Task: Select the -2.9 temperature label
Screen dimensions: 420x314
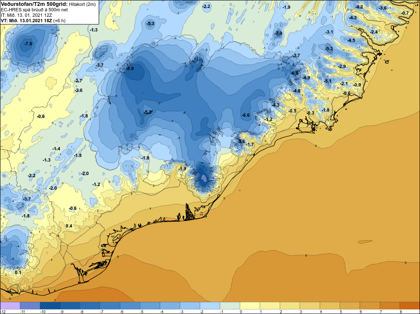Action: tap(342, 66)
